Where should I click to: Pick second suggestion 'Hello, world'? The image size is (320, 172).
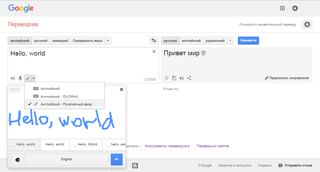click(55, 144)
